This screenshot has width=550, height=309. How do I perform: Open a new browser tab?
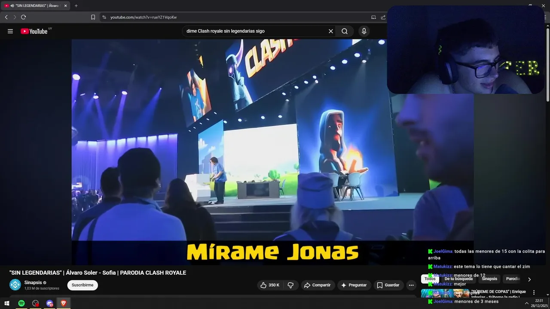(x=76, y=6)
